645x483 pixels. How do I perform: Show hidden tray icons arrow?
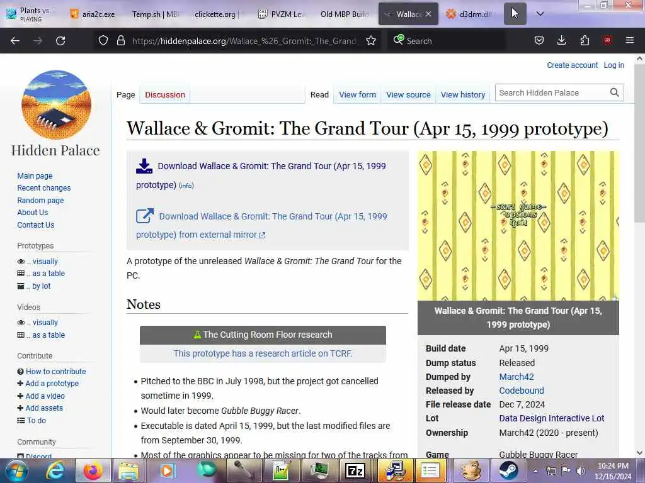[535, 471]
